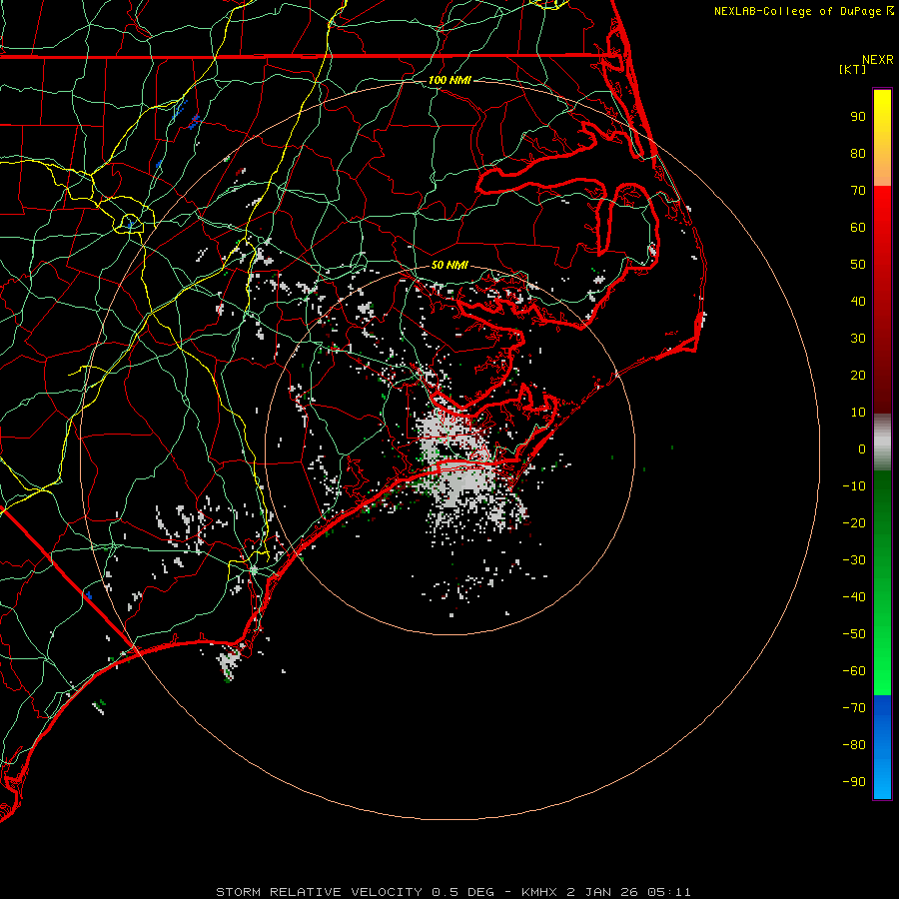
Task: Click the 70 value on velocity scale
Action: pyautogui.click(x=858, y=191)
